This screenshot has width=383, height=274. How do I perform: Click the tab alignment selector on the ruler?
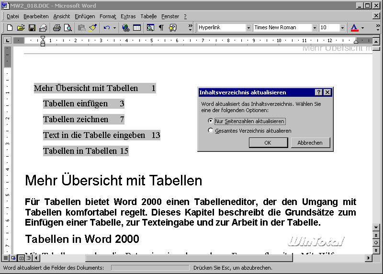click(x=8, y=40)
